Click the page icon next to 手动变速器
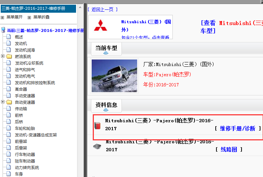Image resolution: width=263 pixels, height=177 pixels. 9,95
